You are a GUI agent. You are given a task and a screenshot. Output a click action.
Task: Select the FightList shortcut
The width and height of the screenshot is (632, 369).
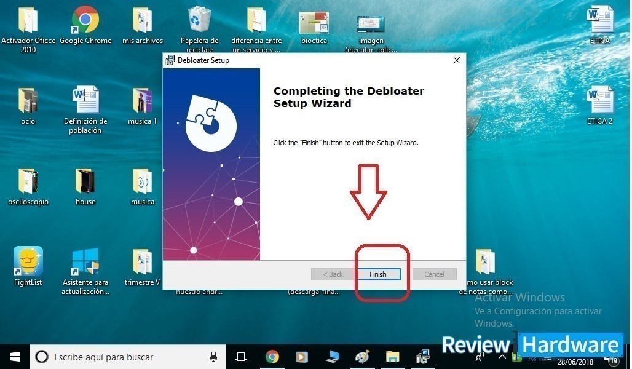pos(28,266)
